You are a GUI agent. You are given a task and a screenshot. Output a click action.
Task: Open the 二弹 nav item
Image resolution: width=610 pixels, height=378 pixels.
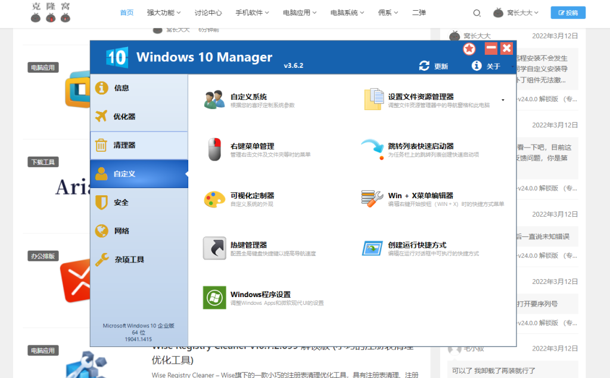(x=419, y=13)
